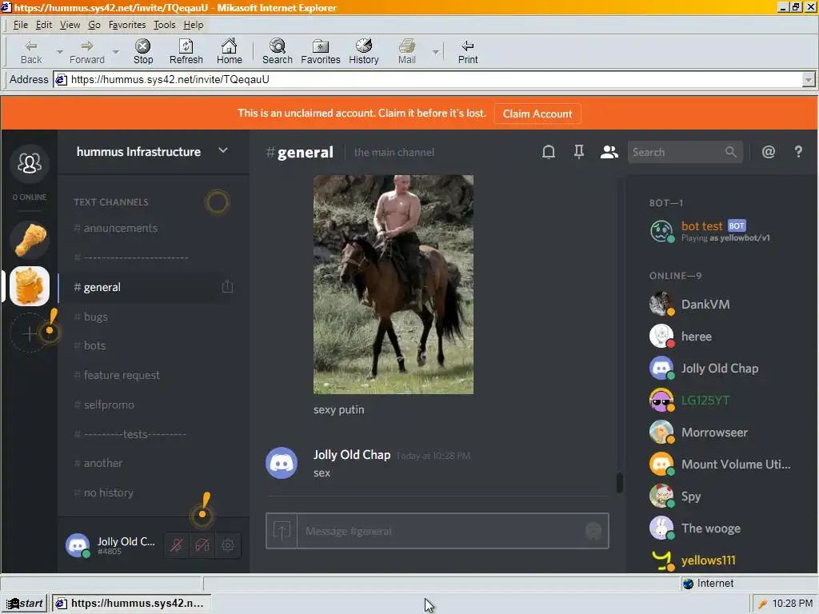Viewport: 819px width, 614px height.
Task: Select the orange cat server icon
Action: [30, 286]
